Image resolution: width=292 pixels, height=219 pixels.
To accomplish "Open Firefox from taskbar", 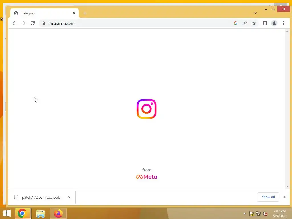I will (x=58, y=213).
